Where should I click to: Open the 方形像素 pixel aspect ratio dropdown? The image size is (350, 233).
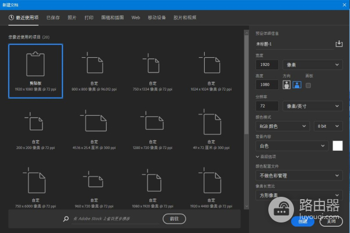point(299,195)
